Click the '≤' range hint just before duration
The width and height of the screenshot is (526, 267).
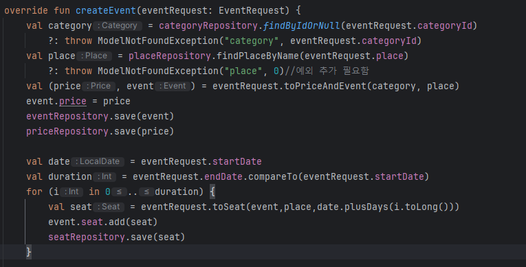pos(146,191)
